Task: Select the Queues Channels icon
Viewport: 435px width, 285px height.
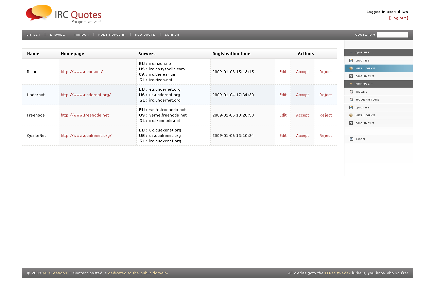Action: click(351, 76)
